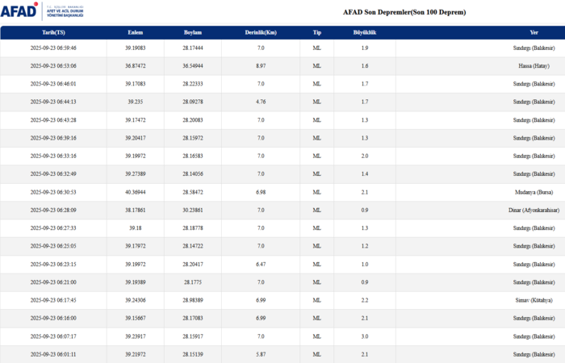Click longitude value 28.09278
Image resolution: width=565 pixels, height=363 pixels.
tap(193, 102)
